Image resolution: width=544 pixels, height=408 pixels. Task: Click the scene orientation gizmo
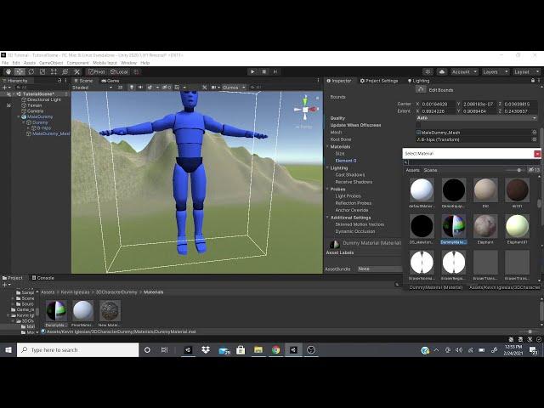(x=305, y=109)
